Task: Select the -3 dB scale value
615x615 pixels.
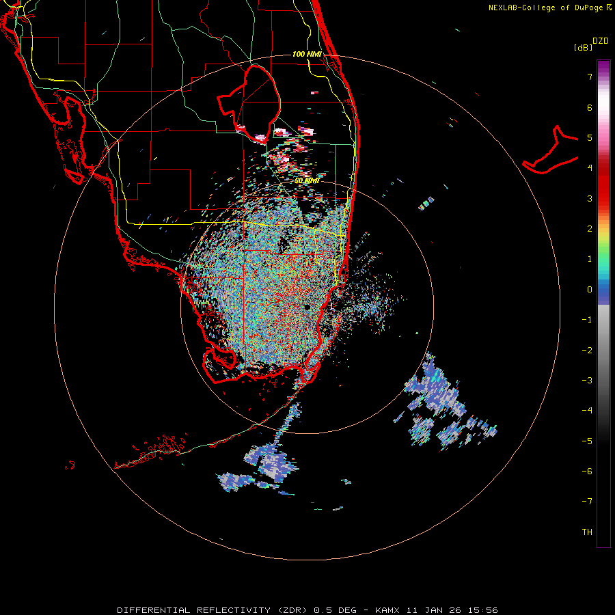Action: 587,381
